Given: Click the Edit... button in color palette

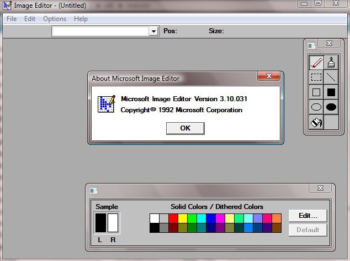Looking at the screenshot, I should [x=308, y=216].
